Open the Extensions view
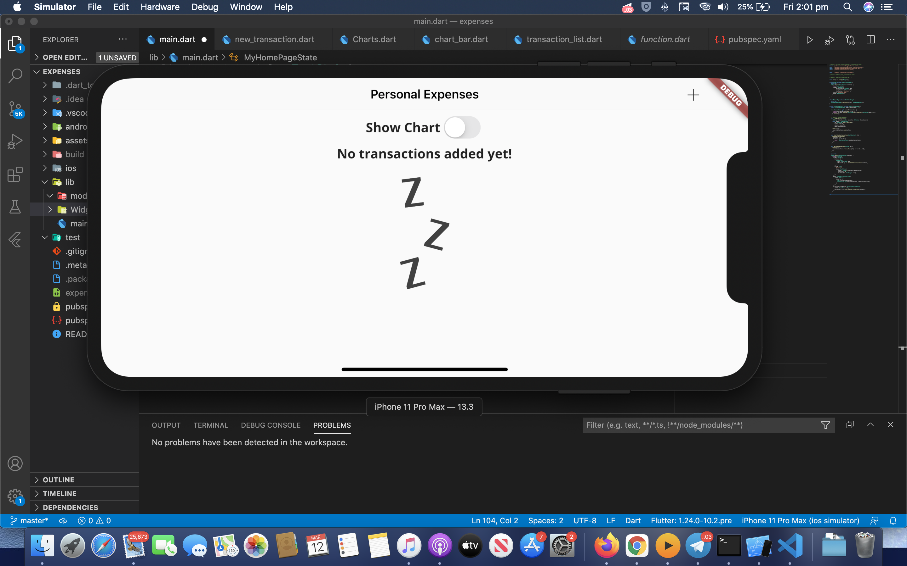Viewport: 907px width, 566px height. 15,175
